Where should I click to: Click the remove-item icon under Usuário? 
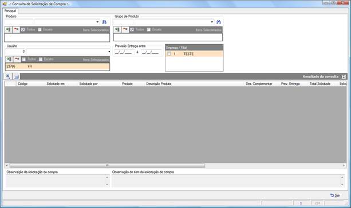click(x=17, y=60)
